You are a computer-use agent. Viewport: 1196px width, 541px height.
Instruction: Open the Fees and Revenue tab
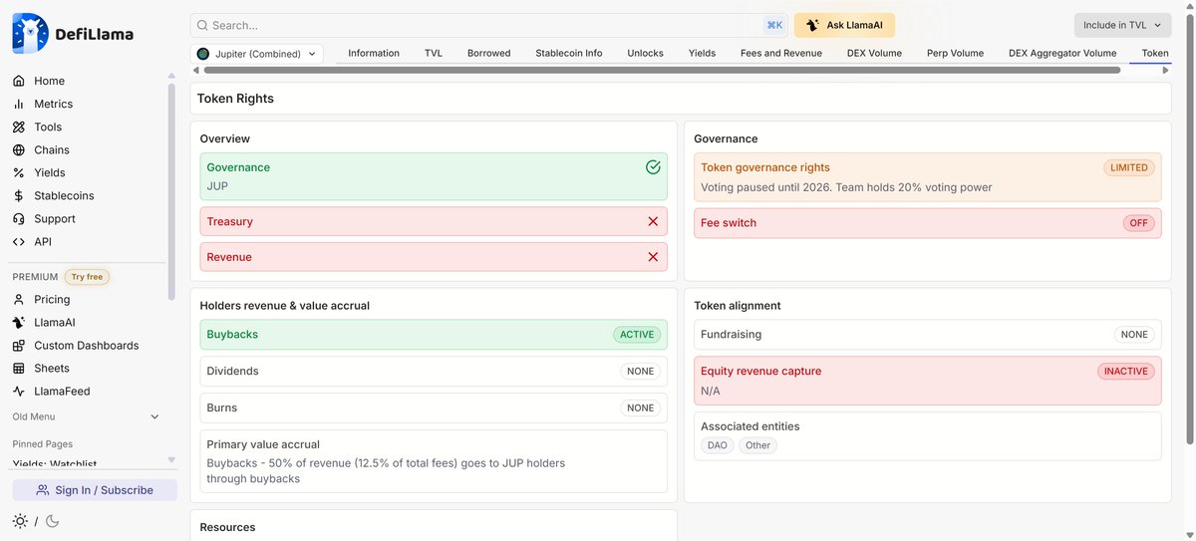[x=781, y=53]
